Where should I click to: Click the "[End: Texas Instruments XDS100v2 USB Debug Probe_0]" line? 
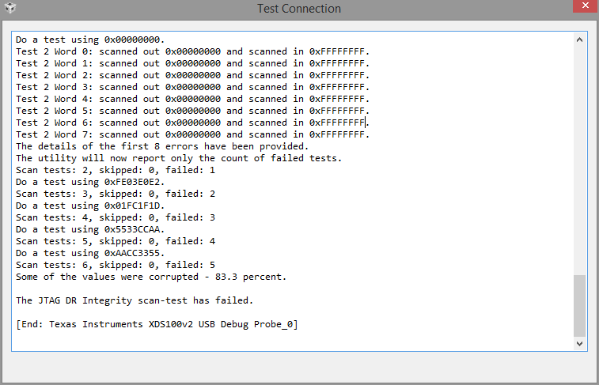[x=157, y=324]
